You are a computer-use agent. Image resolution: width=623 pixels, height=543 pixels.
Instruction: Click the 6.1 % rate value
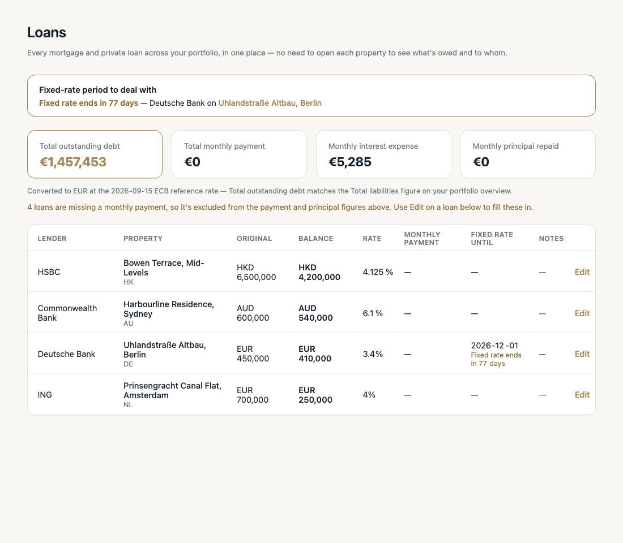tap(373, 313)
